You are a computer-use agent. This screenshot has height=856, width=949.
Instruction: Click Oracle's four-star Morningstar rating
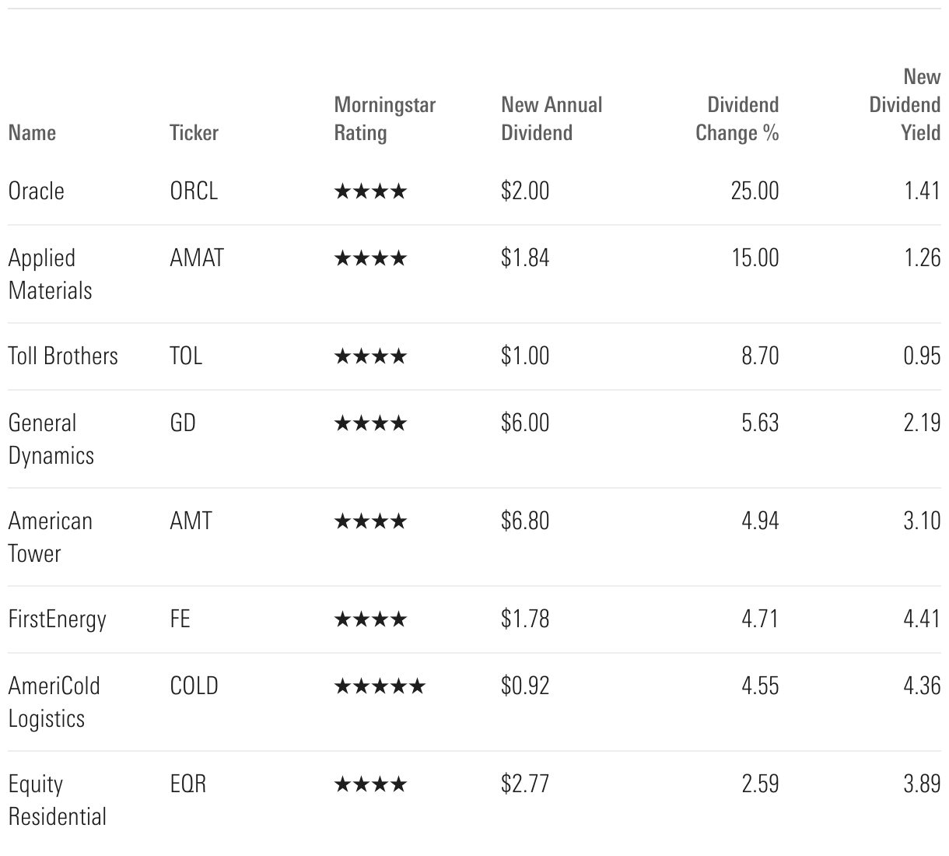pos(370,191)
